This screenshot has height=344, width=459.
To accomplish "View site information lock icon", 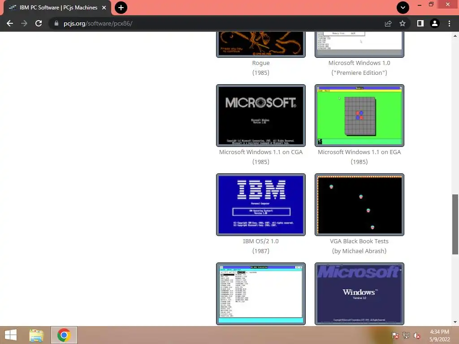I will pyautogui.click(x=56, y=23).
